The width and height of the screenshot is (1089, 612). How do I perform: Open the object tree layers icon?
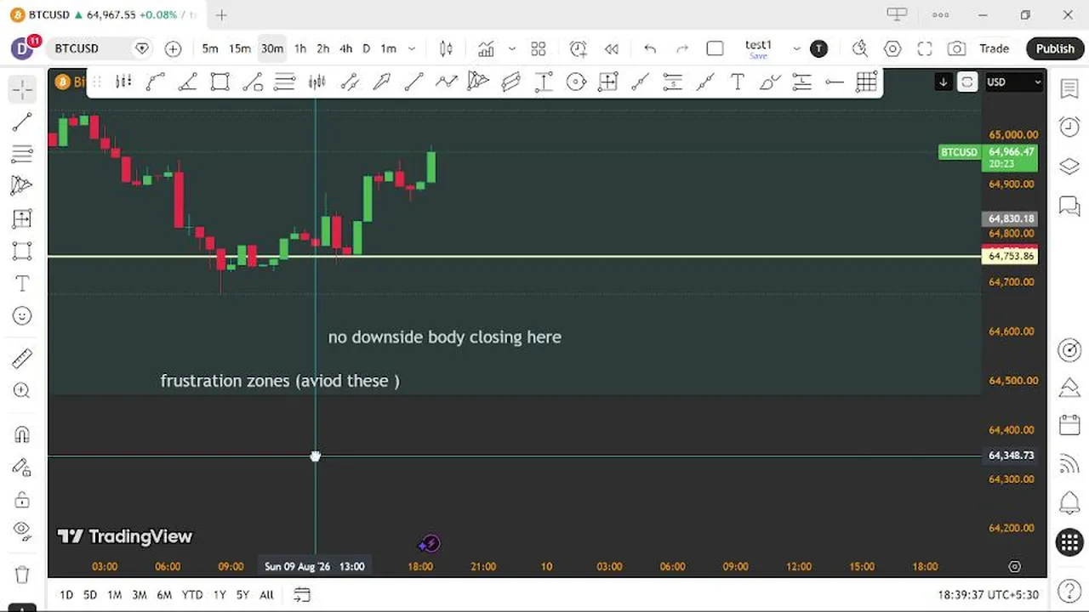tap(1069, 166)
